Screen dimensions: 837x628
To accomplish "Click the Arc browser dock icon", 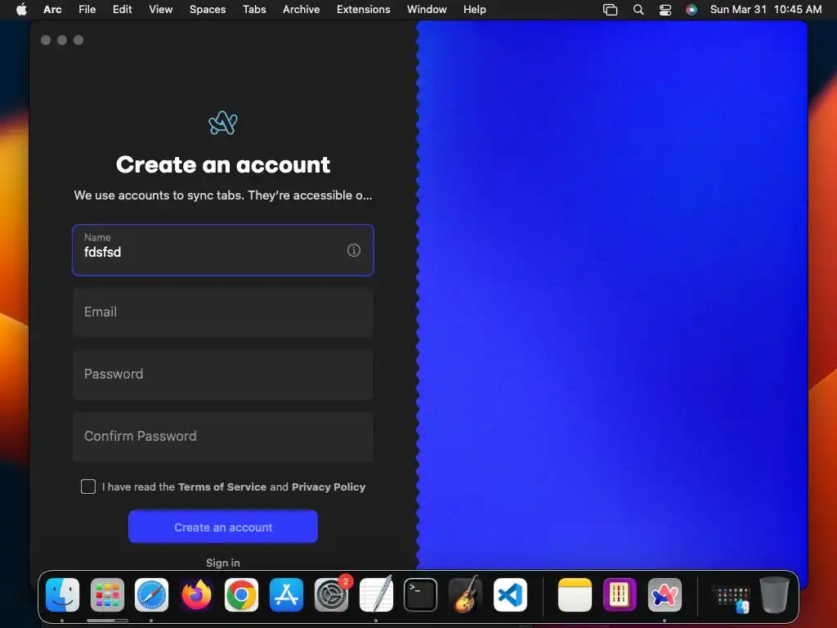I will click(x=665, y=595).
